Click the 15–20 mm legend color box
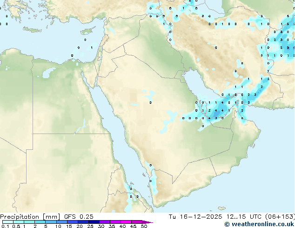Screen dimensions: 295x228 pyautogui.click(x=72, y=222)
